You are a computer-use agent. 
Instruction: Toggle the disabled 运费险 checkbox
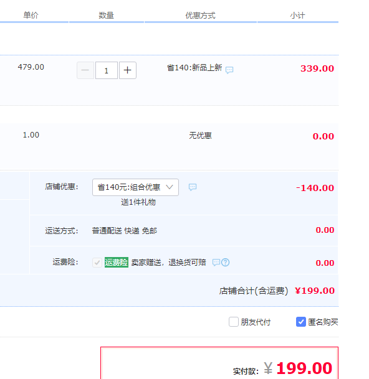point(97,263)
